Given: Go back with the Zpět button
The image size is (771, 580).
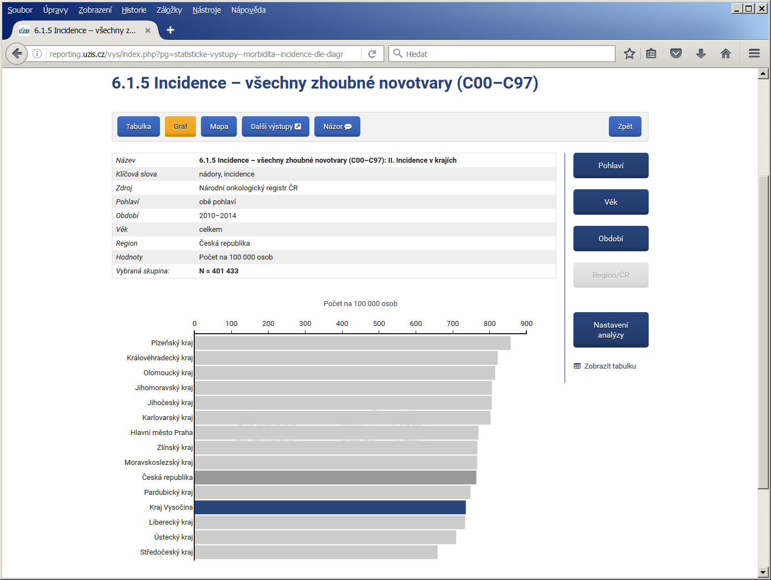Looking at the screenshot, I should click(x=625, y=126).
